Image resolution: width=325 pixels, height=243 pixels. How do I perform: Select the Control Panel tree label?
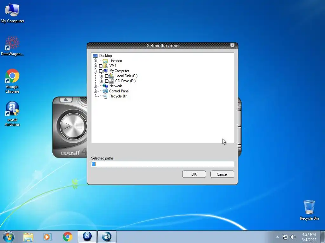click(119, 91)
